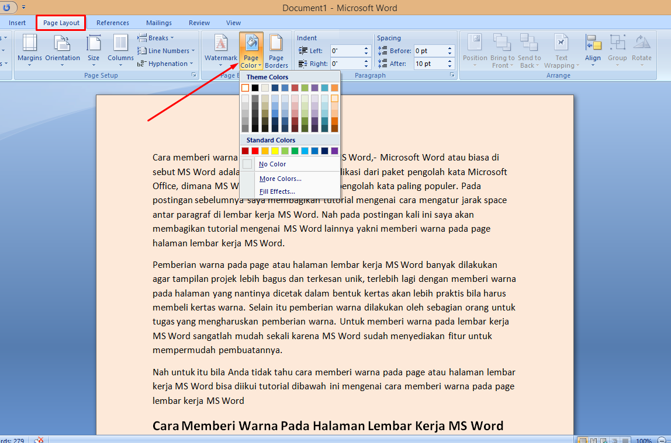This screenshot has height=443, width=671.
Task: Open the Page Setup dialog launcher
Action: 194,75
